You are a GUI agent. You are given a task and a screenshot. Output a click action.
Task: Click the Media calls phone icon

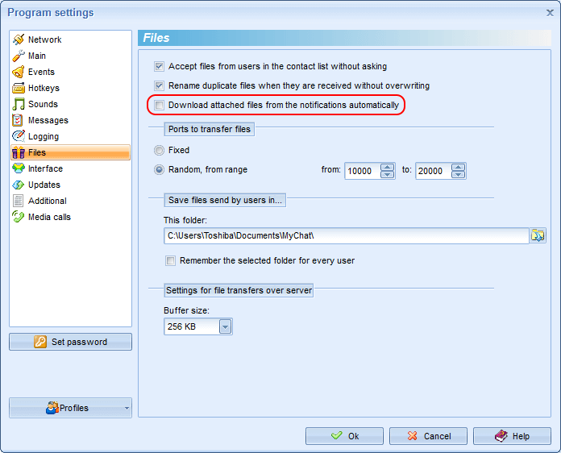[19, 217]
